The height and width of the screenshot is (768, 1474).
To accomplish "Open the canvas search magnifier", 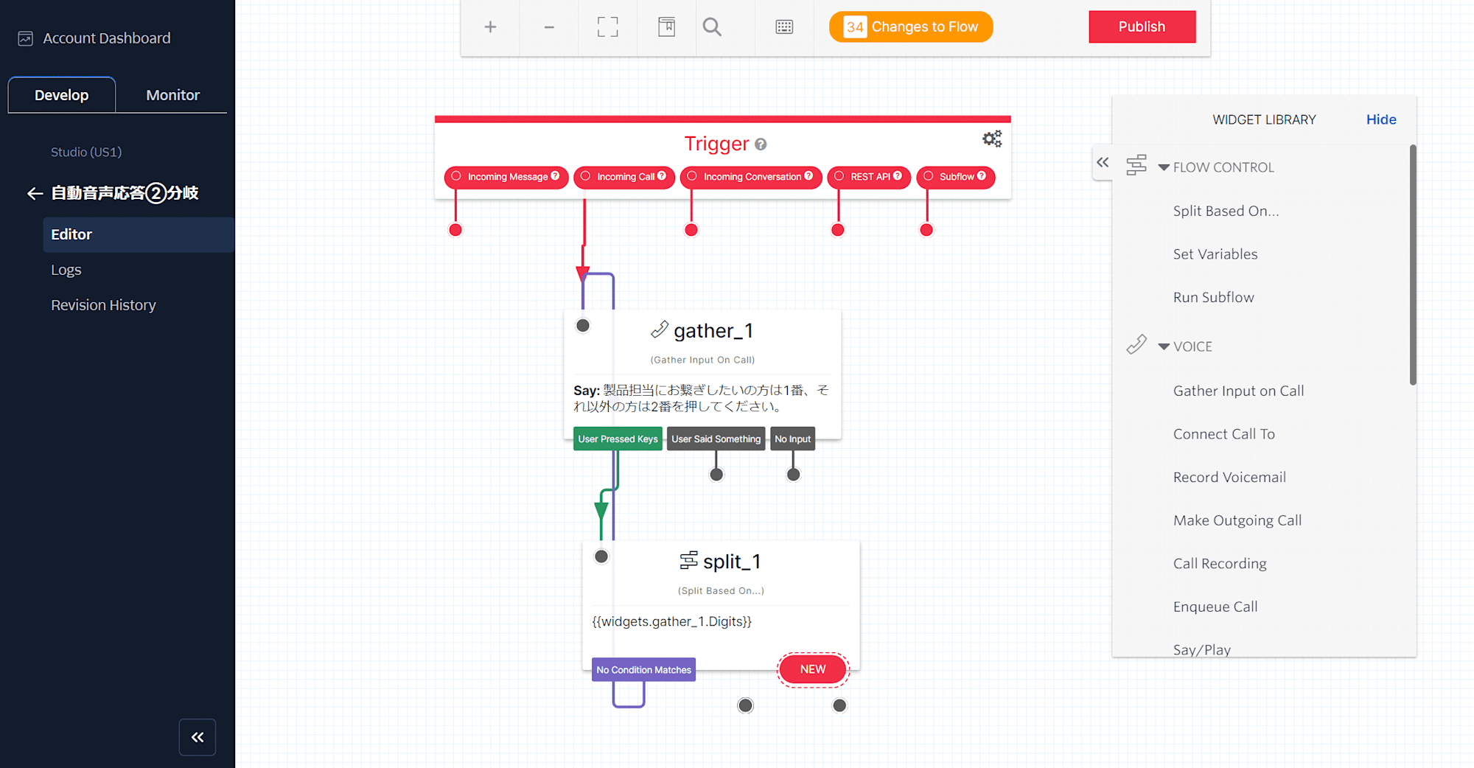I will click(x=712, y=27).
